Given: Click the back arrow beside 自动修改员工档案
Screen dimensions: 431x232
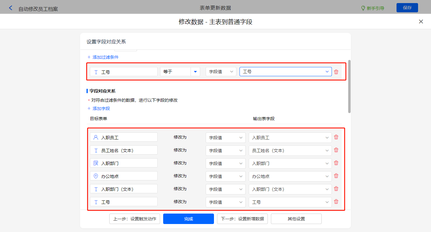Looking at the screenshot, I should point(11,8).
